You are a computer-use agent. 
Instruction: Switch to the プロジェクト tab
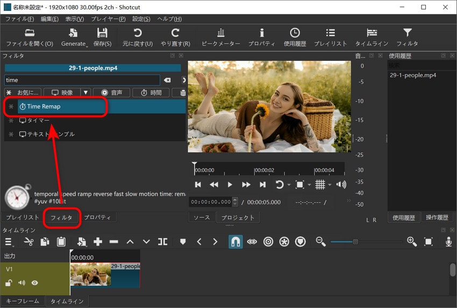click(238, 217)
